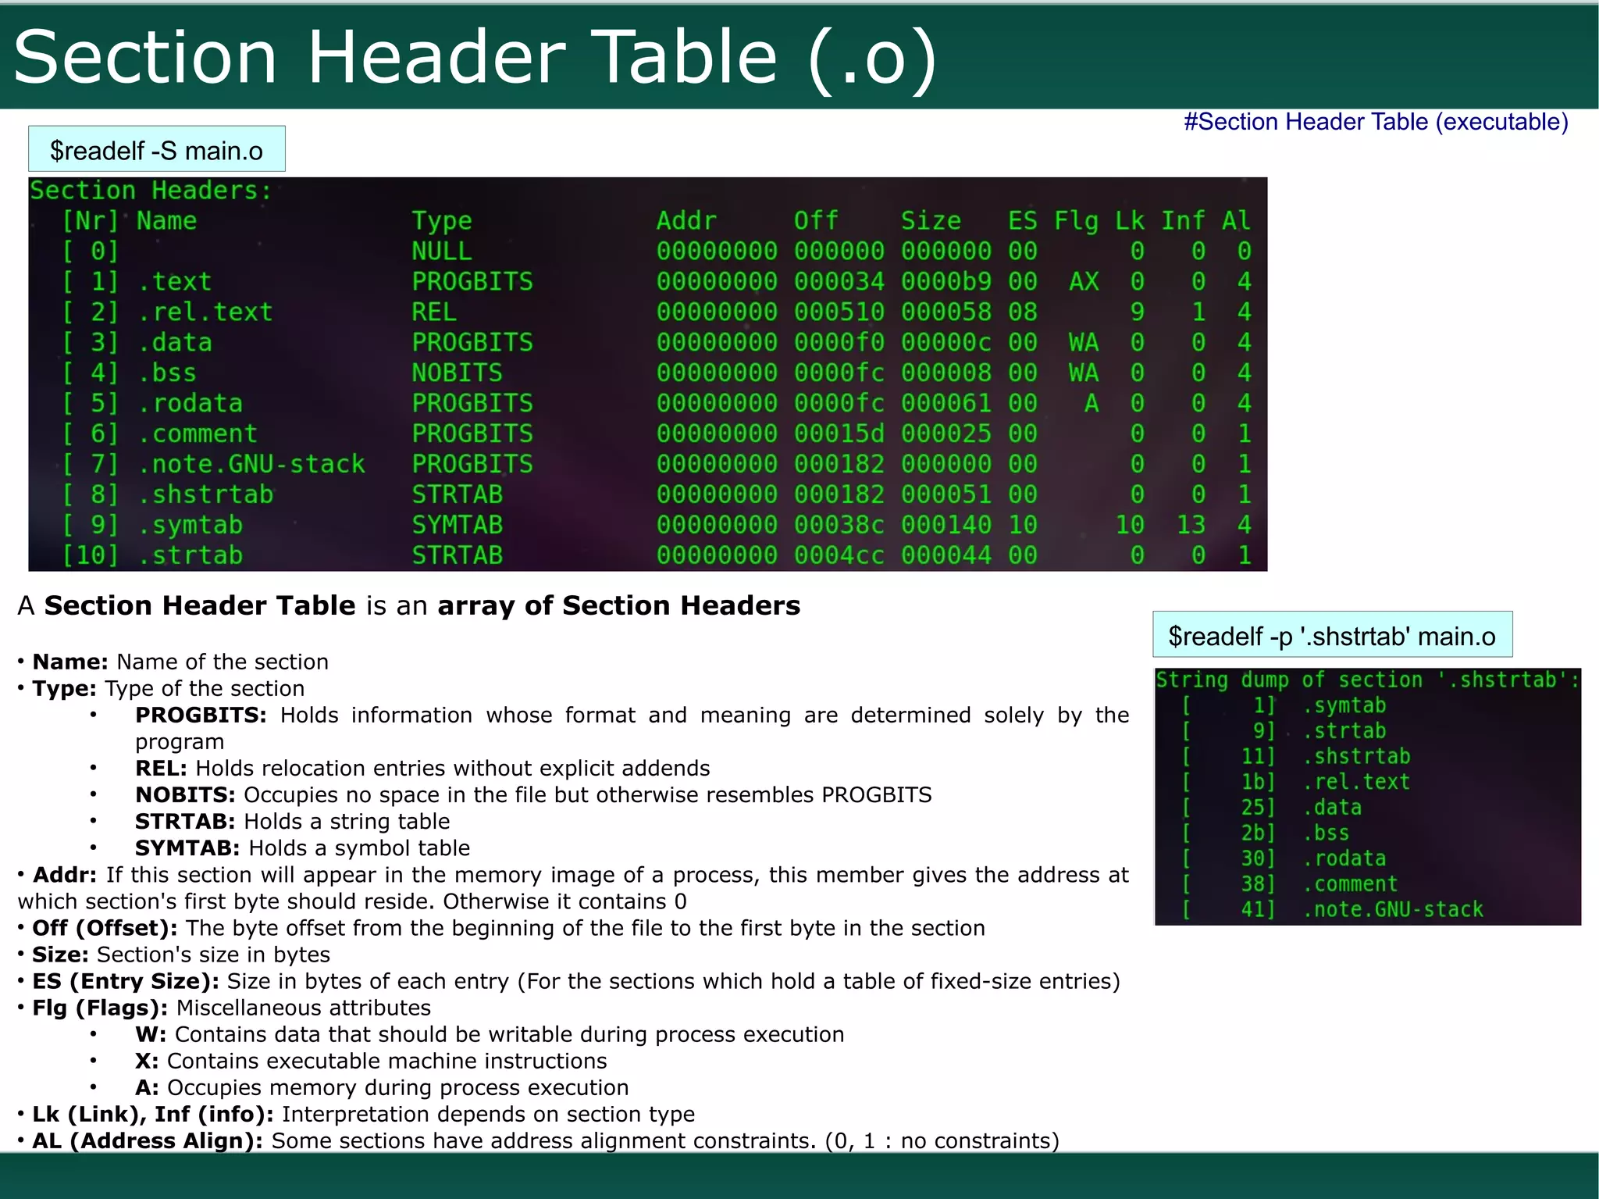Click the Lk (Link), Inf (info): label

pos(153,1114)
